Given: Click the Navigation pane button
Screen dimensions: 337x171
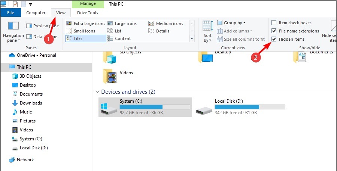Looking at the screenshot, I should 13,31.
